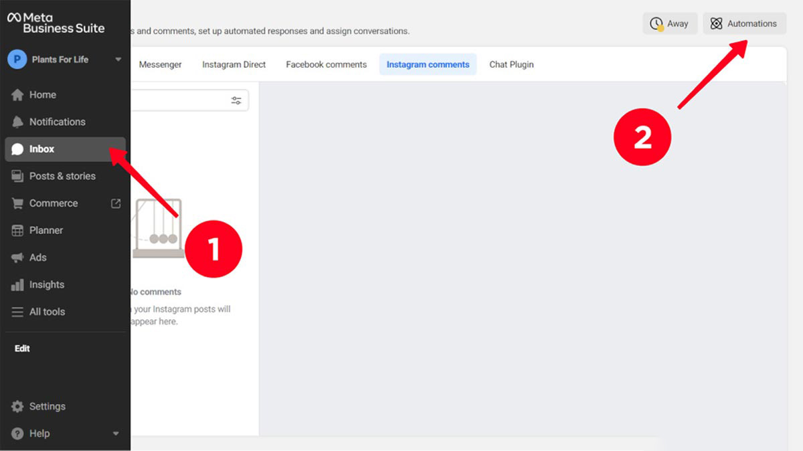
Task: Open Ads megaphone icon
Action: tap(17, 258)
